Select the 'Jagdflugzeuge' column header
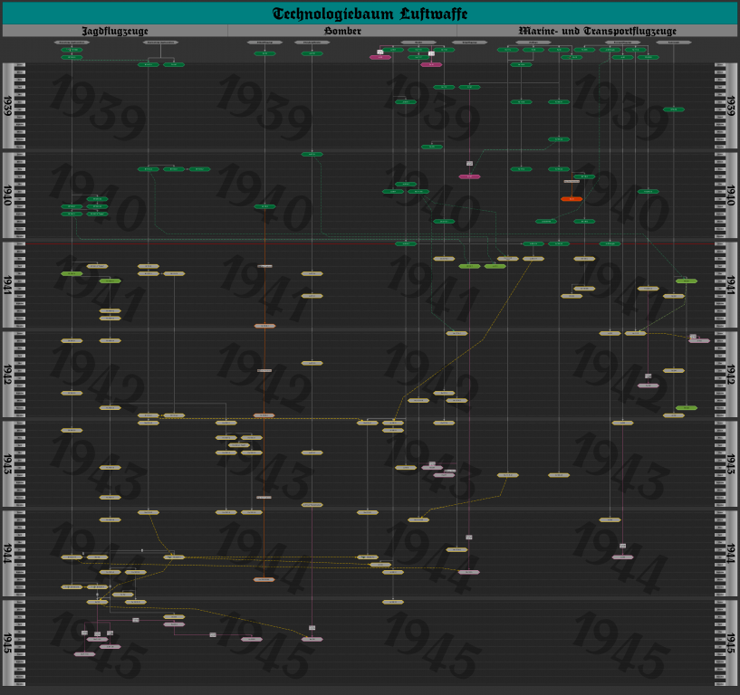740x695 pixels. coord(115,31)
